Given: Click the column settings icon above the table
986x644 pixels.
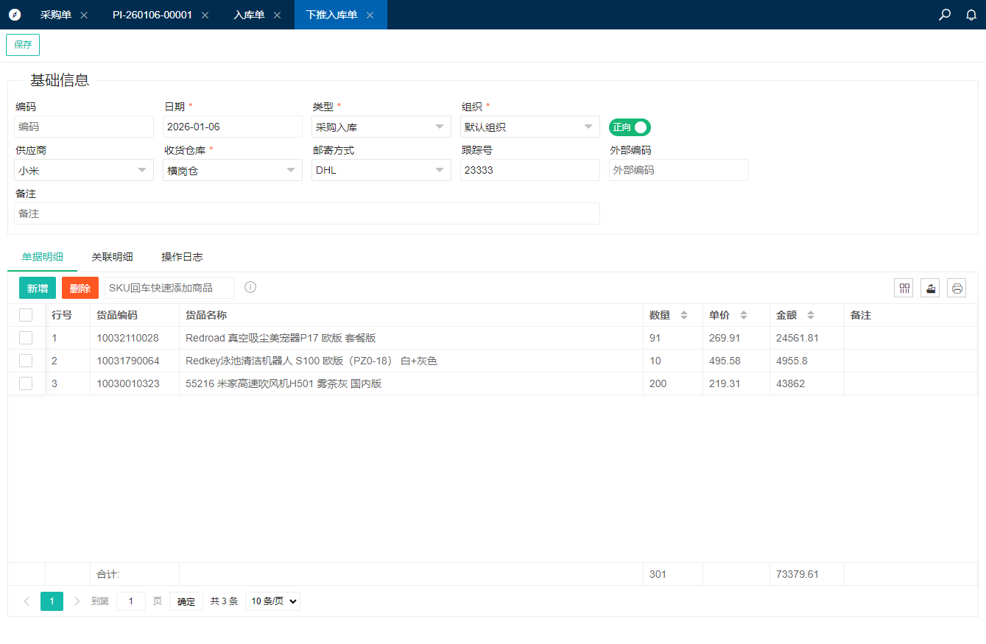Looking at the screenshot, I should (x=904, y=288).
